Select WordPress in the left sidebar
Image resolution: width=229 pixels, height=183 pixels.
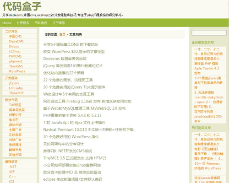pyautogui.click(x=17, y=71)
